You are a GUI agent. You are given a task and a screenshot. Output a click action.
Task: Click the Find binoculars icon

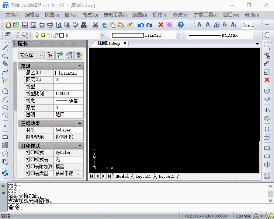point(84,25)
